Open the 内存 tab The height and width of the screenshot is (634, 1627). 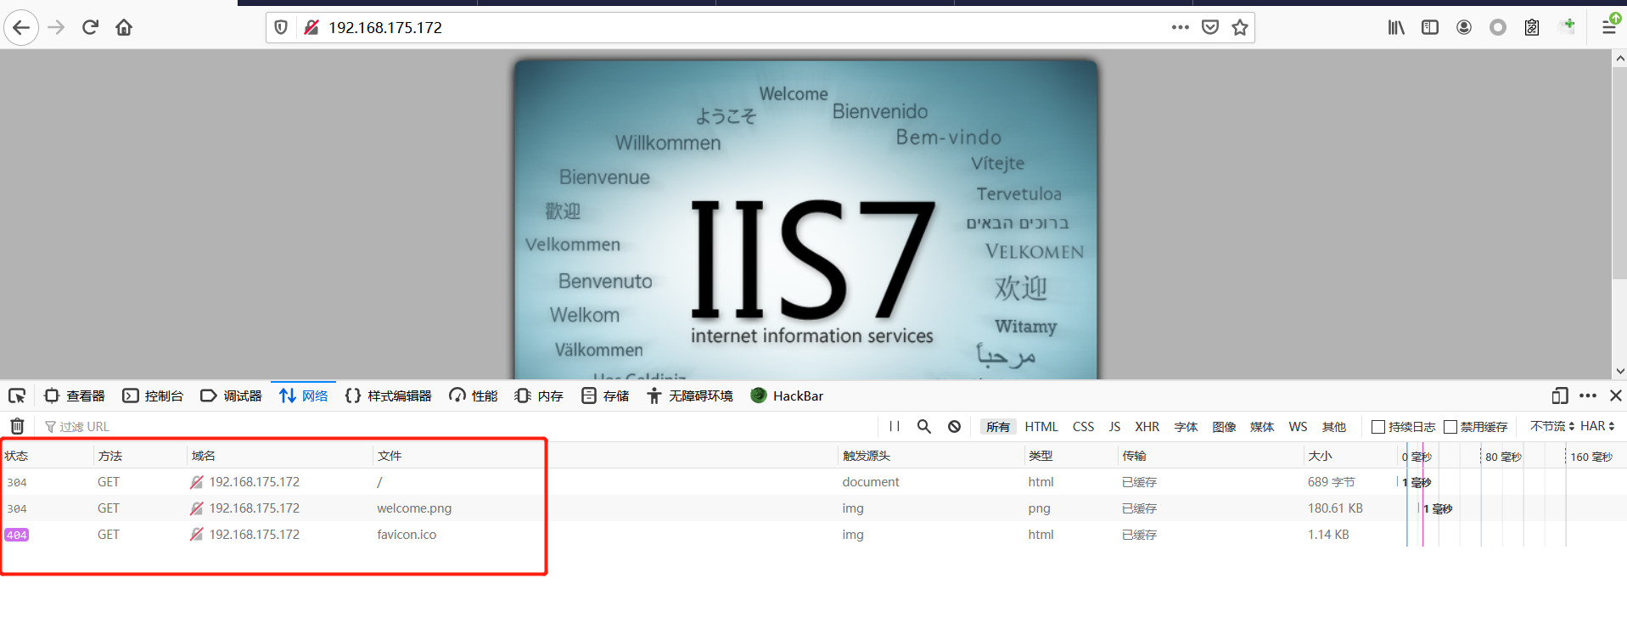(539, 396)
